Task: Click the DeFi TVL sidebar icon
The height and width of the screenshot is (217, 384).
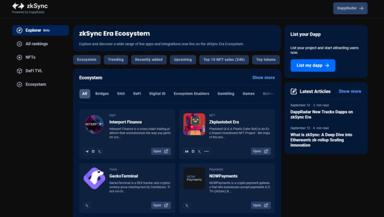Action: [19, 71]
